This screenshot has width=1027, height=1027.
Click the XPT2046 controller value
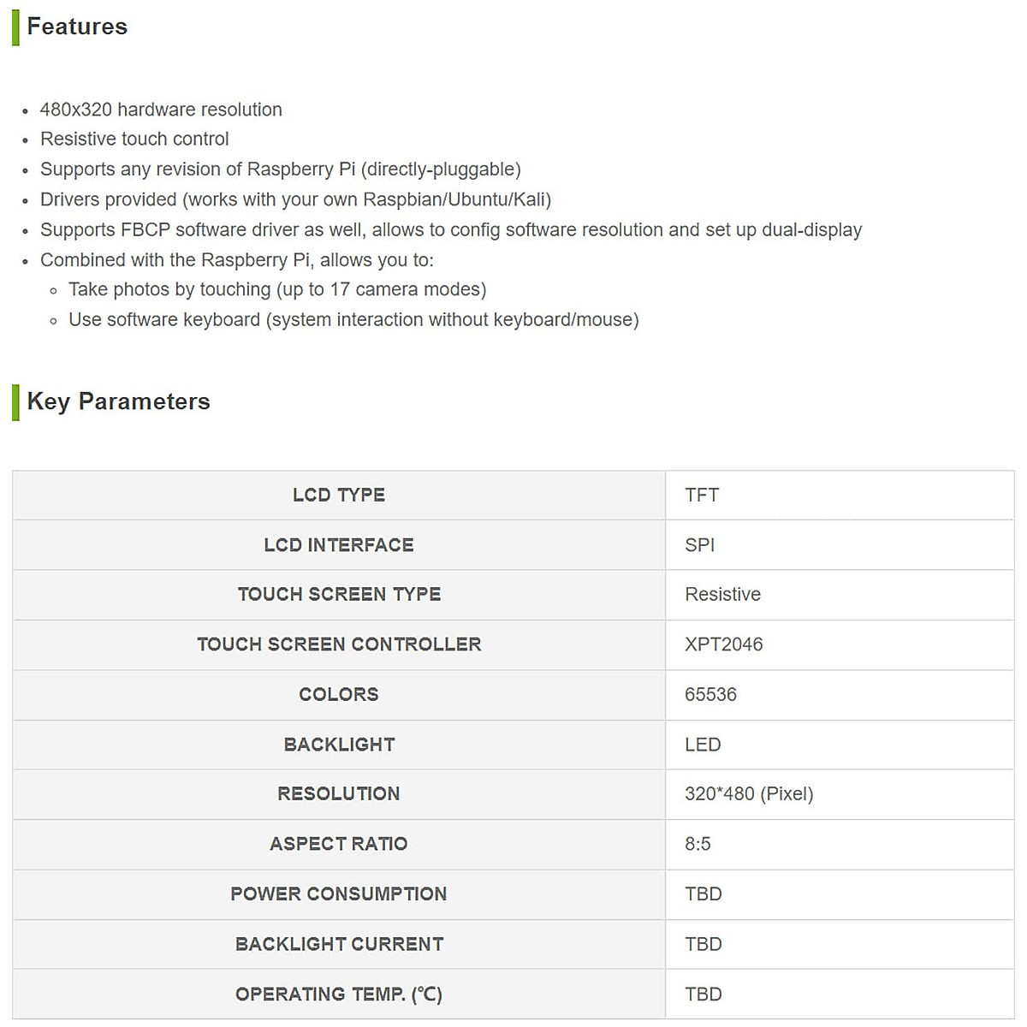coord(723,644)
